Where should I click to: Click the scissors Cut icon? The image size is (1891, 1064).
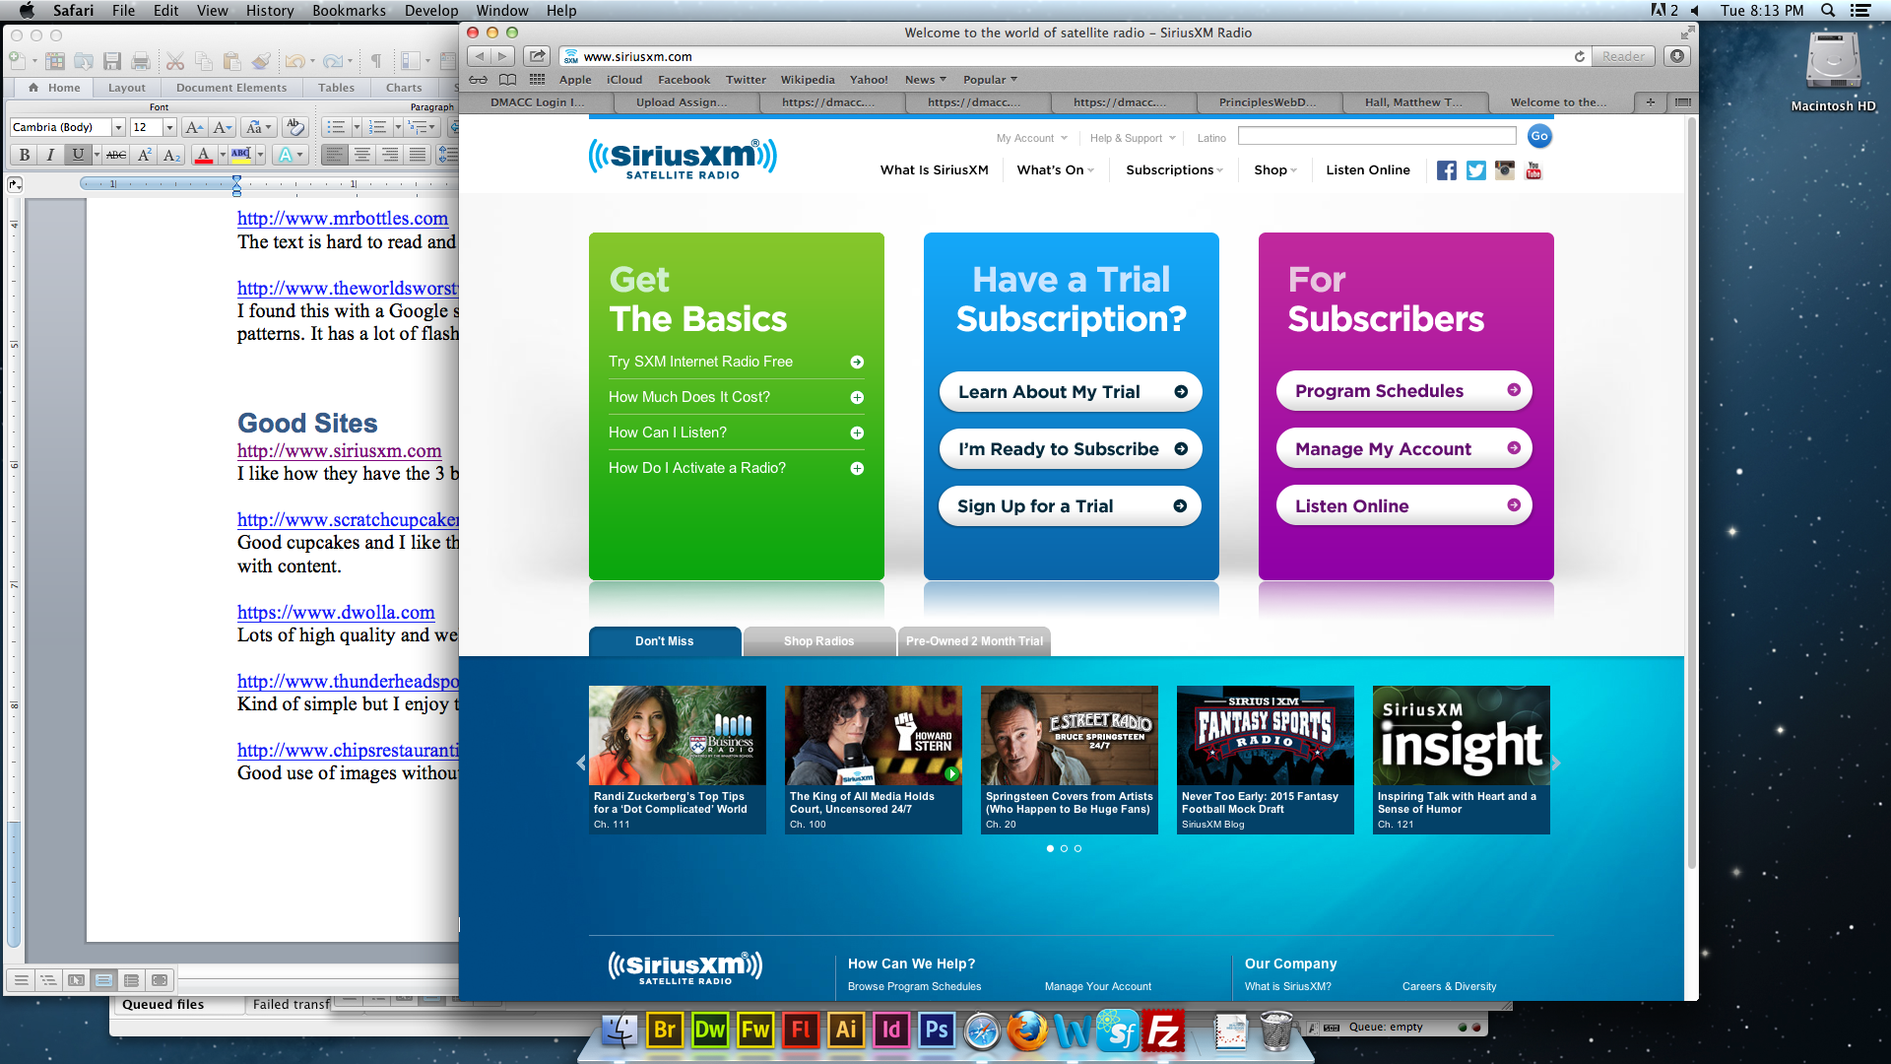click(x=174, y=61)
